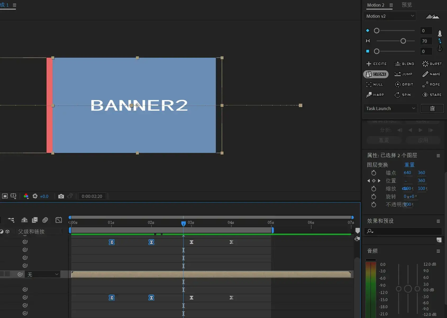Click the BURST tool in Motion 2

(x=432, y=64)
